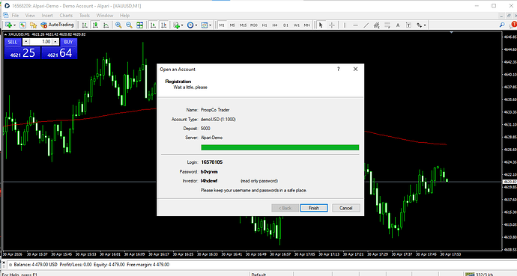Click Cancel in Open an Account dialog
This screenshot has height=276, width=517.
coord(346,208)
